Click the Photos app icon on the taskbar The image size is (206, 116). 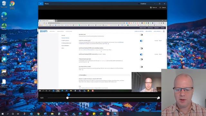click(115, 114)
